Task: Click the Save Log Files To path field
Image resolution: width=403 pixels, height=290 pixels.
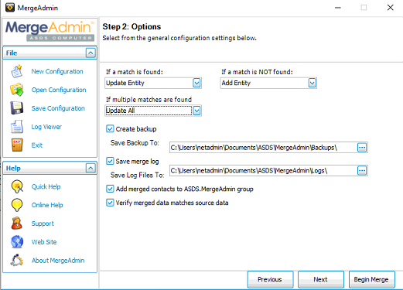Action: coord(263,170)
